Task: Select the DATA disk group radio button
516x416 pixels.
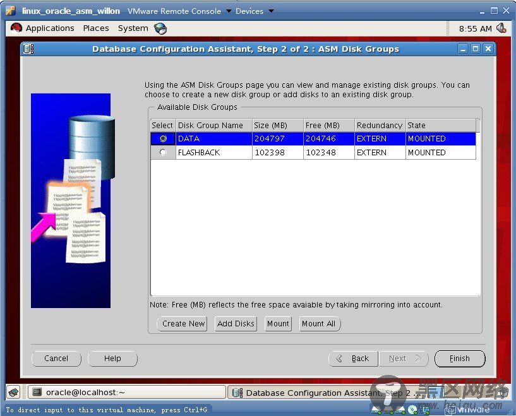Action: click(x=163, y=139)
